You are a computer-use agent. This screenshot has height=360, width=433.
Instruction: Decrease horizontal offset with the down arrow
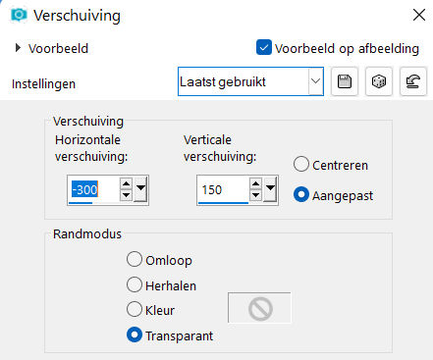pyautogui.click(x=127, y=195)
